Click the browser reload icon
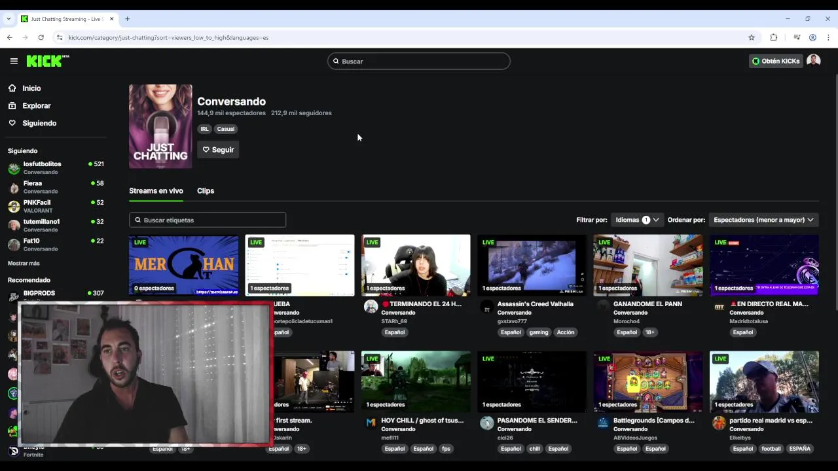838x471 pixels. (41, 37)
